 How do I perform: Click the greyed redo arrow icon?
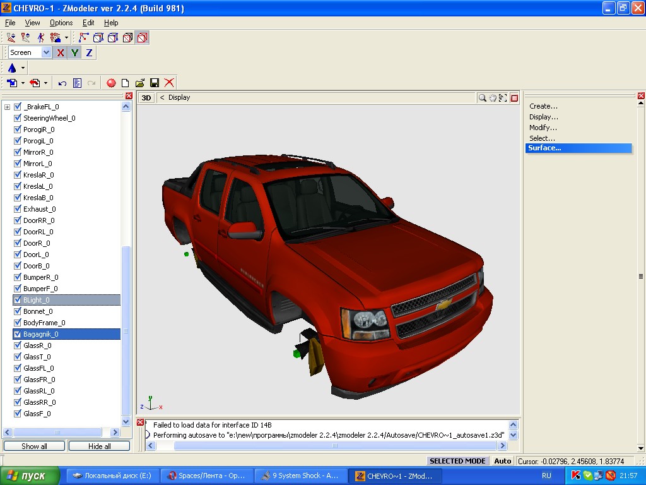pyautogui.click(x=91, y=83)
